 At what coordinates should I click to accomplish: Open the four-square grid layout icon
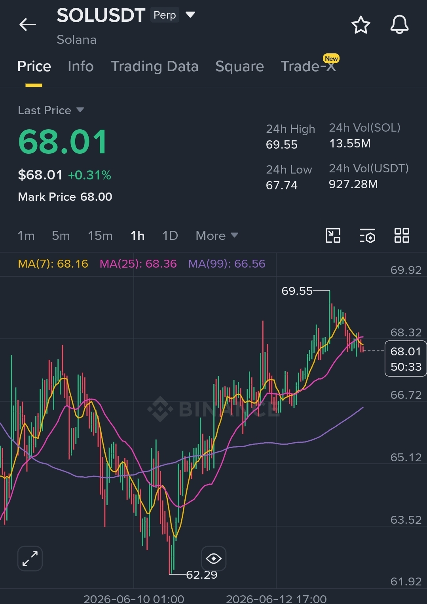coord(402,236)
